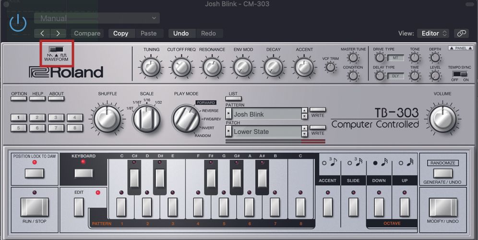Select pattern bank button 4
Viewport: 478px width, 240px height.
(75, 118)
